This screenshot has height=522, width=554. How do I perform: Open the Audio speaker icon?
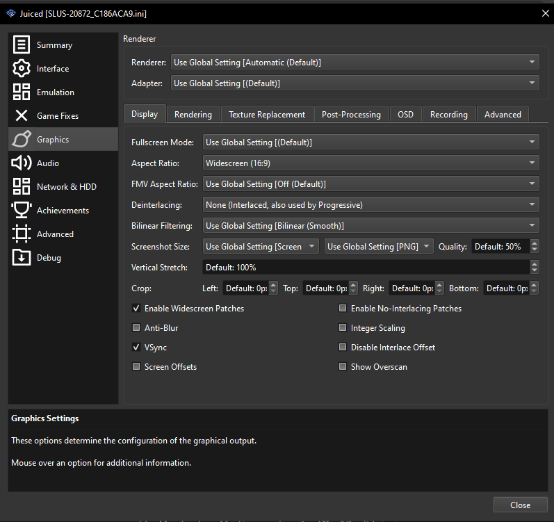pos(21,163)
